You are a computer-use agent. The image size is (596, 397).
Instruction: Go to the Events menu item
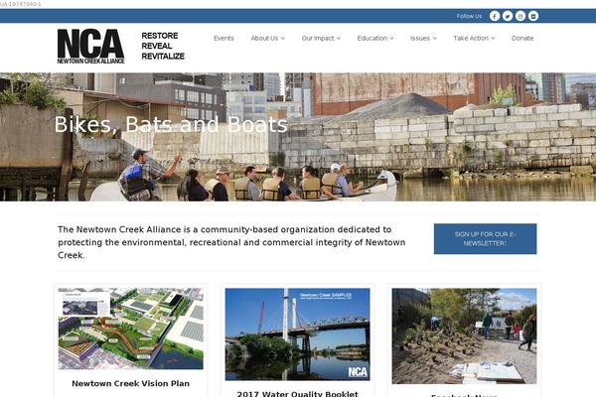tap(223, 38)
